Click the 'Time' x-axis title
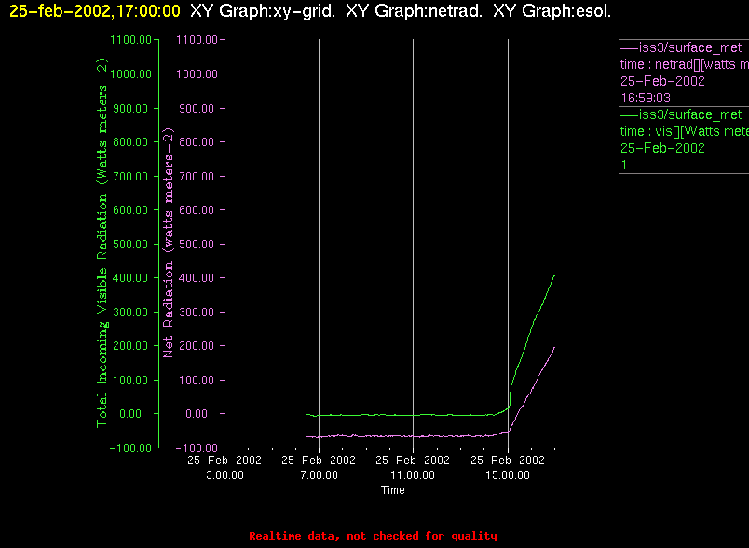 (392, 490)
